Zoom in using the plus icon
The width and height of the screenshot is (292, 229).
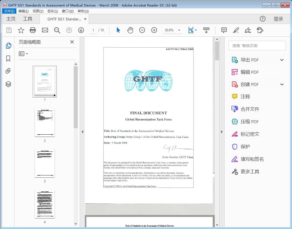click(154, 30)
